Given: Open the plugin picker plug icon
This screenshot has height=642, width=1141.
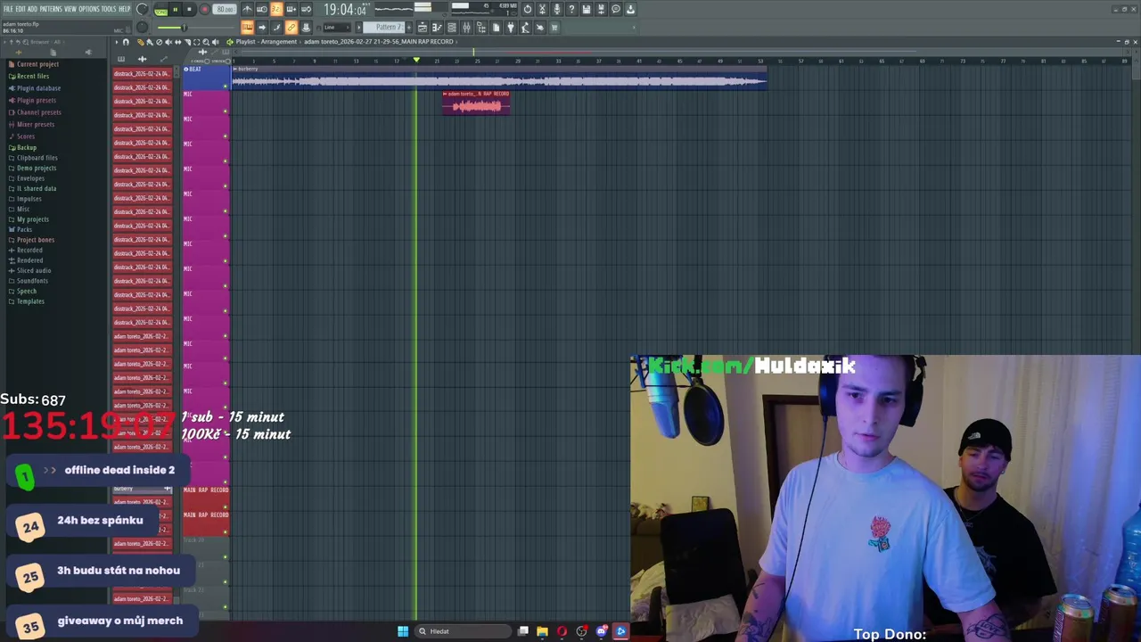Looking at the screenshot, I should tap(511, 27).
